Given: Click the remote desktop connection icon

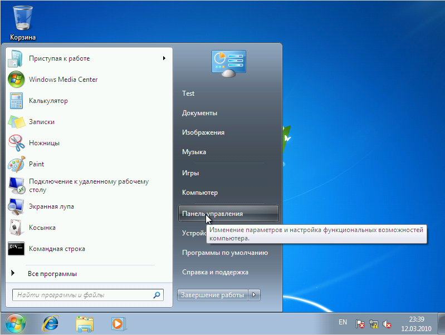Looking at the screenshot, I should pyautogui.click(x=17, y=185).
